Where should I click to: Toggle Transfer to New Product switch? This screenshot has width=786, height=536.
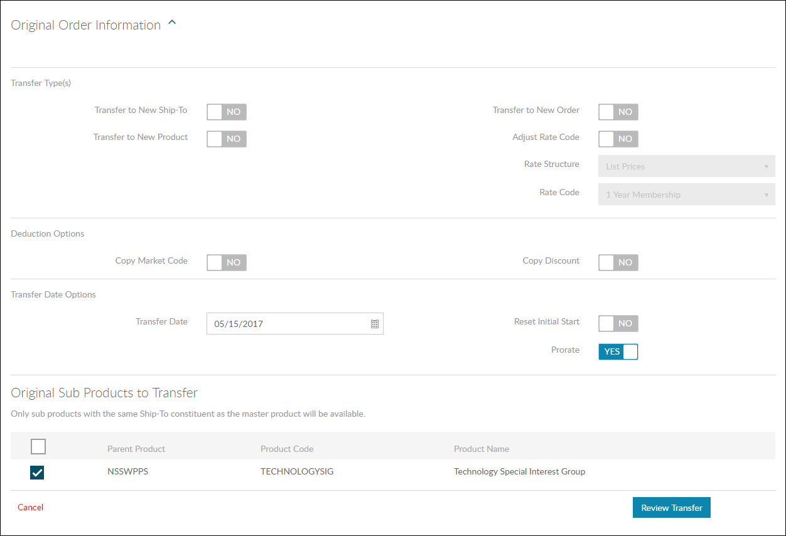click(x=227, y=139)
